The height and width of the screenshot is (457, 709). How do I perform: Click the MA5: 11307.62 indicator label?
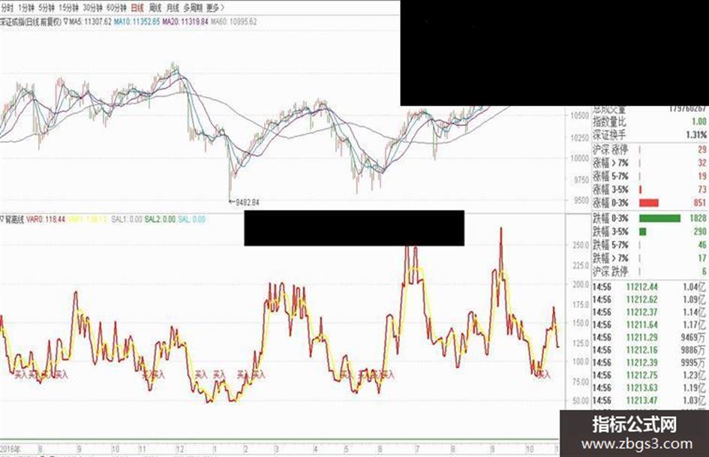[x=90, y=22]
